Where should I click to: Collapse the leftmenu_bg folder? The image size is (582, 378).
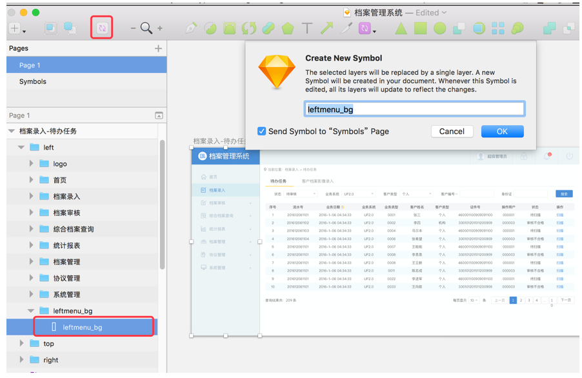[x=31, y=310]
